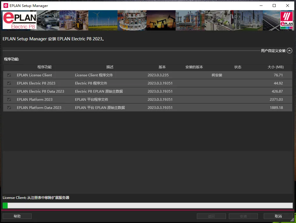Click the 状态 column header
Image resolution: width=296 pixels, height=223 pixels.
pos(238,67)
